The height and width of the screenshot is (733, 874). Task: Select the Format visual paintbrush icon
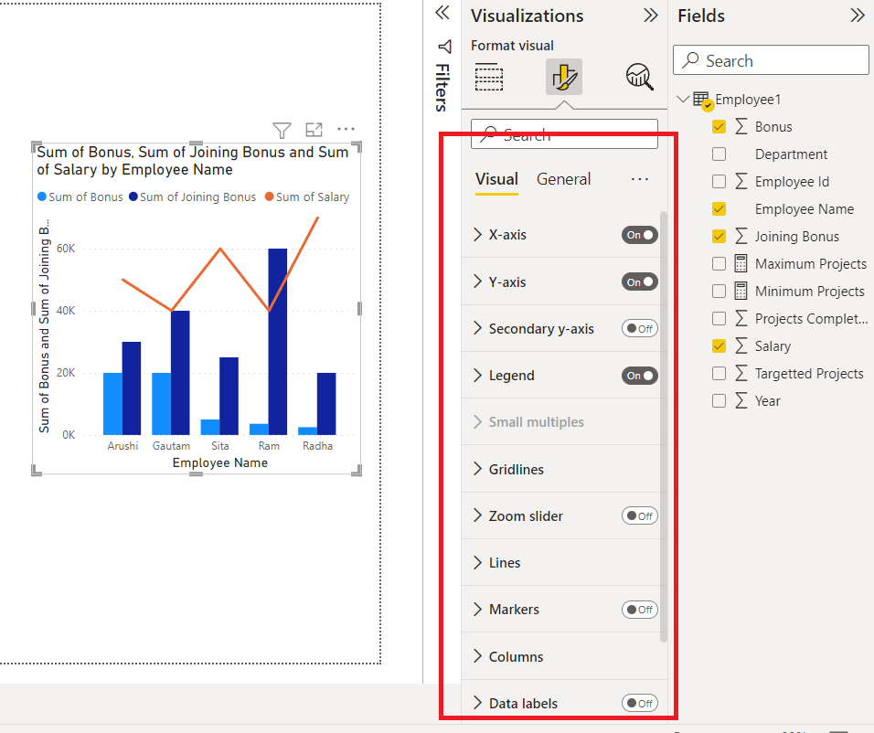pyautogui.click(x=564, y=77)
